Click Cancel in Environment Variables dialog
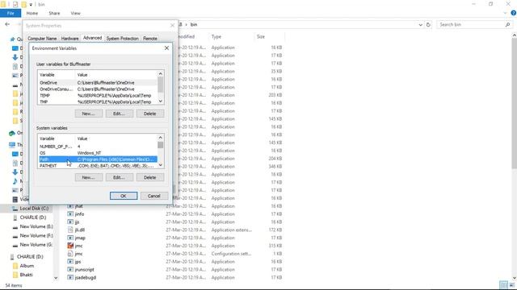This screenshot has height=290, width=517. pyautogui.click(x=154, y=196)
